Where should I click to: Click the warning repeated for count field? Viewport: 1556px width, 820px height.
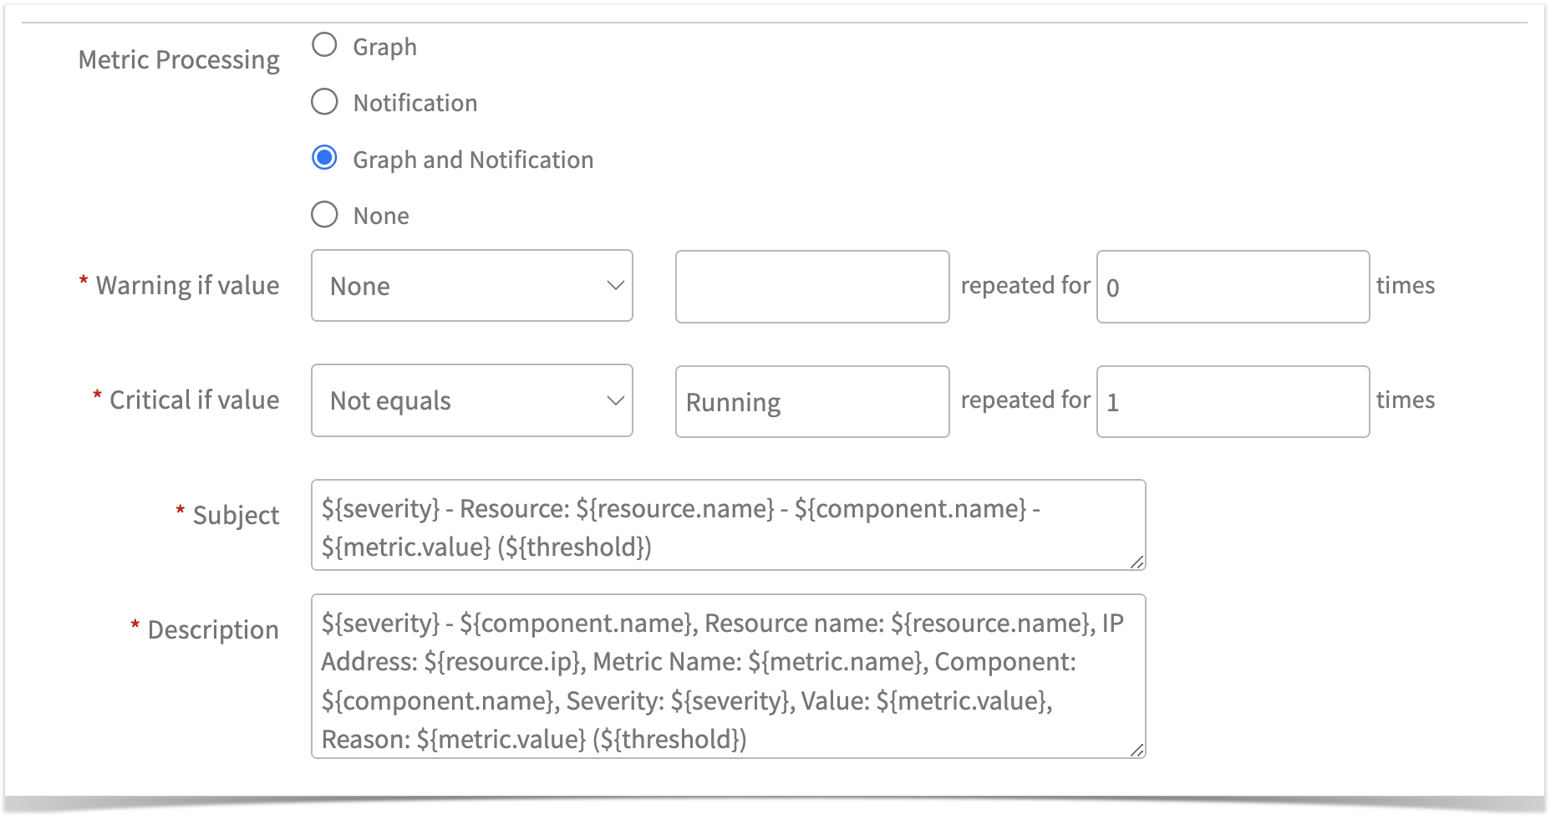(1231, 286)
